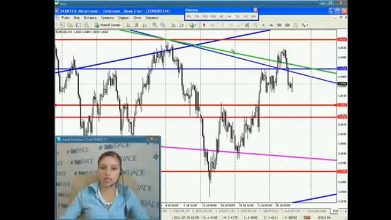
Task: Open the Вид menu
Action: pos(77,18)
